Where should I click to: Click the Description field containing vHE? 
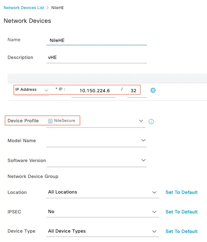(97, 58)
